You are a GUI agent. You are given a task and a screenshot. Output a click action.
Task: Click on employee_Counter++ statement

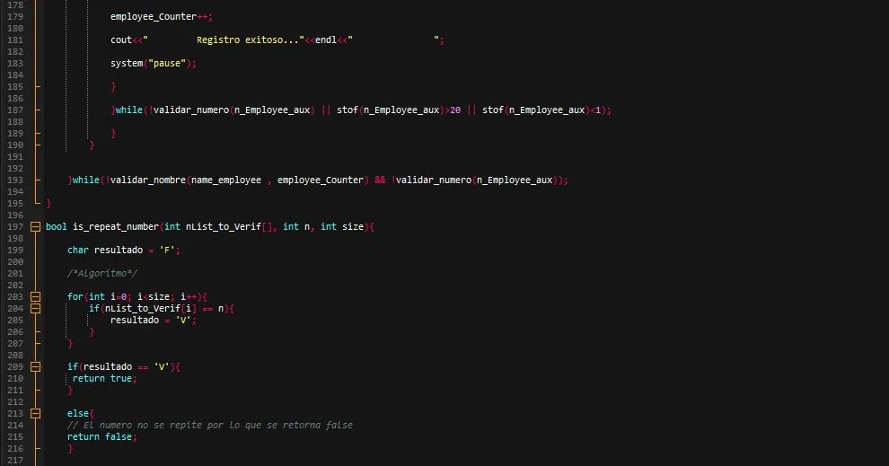tap(161, 16)
